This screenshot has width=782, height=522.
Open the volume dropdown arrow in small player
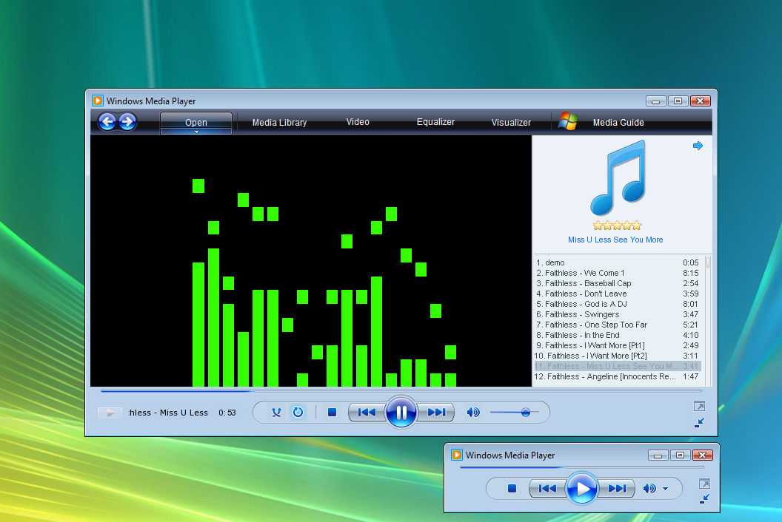point(665,489)
